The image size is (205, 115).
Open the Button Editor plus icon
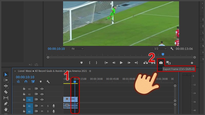tap(192, 63)
